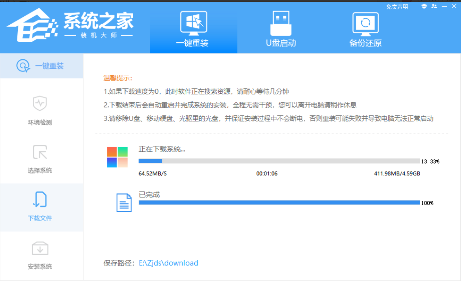The width and height of the screenshot is (461, 281).
Task: Minimize the 系统之家 window
Action: (444, 6)
